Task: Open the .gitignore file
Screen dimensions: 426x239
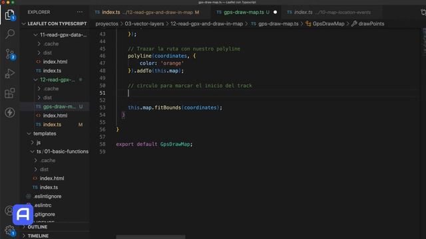Action: [45, 214]
